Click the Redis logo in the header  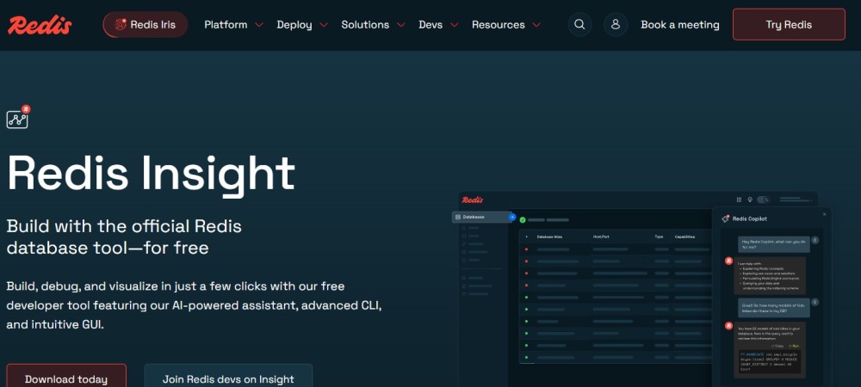click(40, 25)
